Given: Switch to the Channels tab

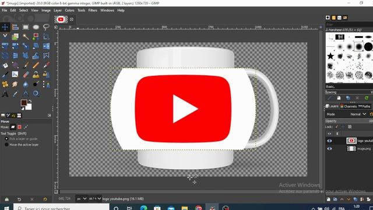Looking at the screenshot, I should pyautogui.click(x=349, y=106).
